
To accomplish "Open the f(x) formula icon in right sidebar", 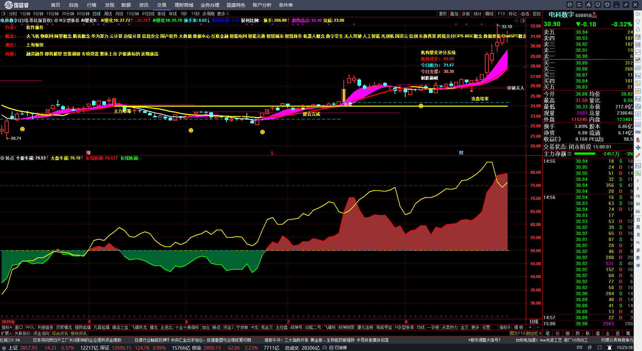I will pos(638,107).
